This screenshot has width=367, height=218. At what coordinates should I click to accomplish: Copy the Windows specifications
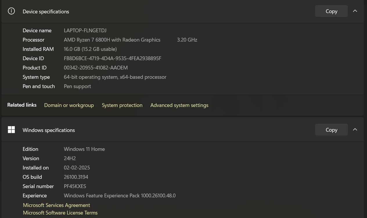[x=331, y=130]
